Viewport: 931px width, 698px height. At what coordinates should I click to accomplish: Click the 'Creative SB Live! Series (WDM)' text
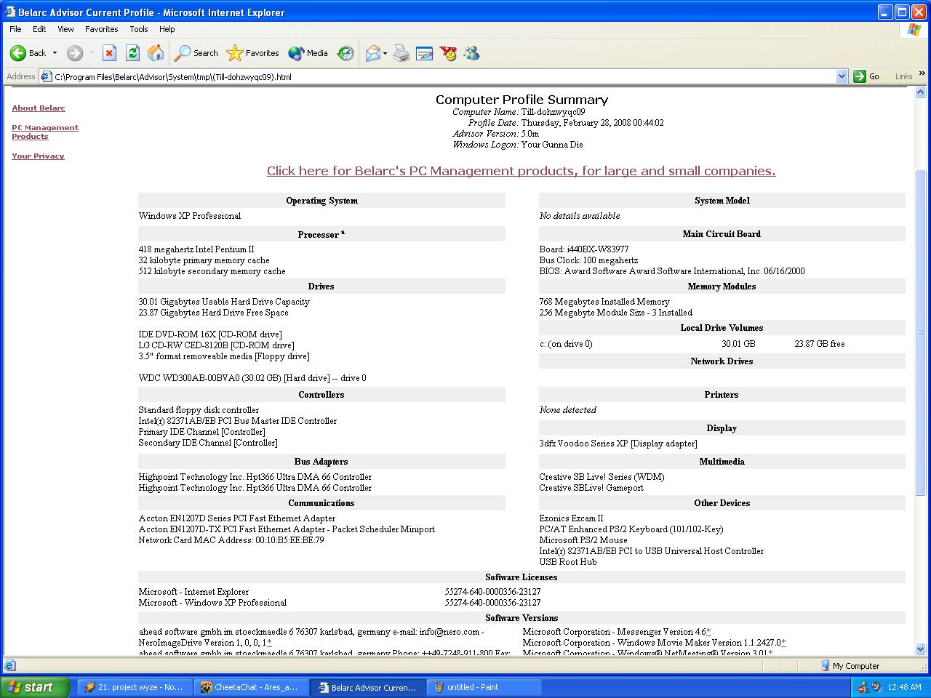[x=602, y=477]
